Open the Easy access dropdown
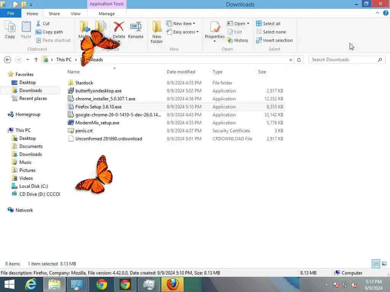The image size is (390, 292). point(182,32)
